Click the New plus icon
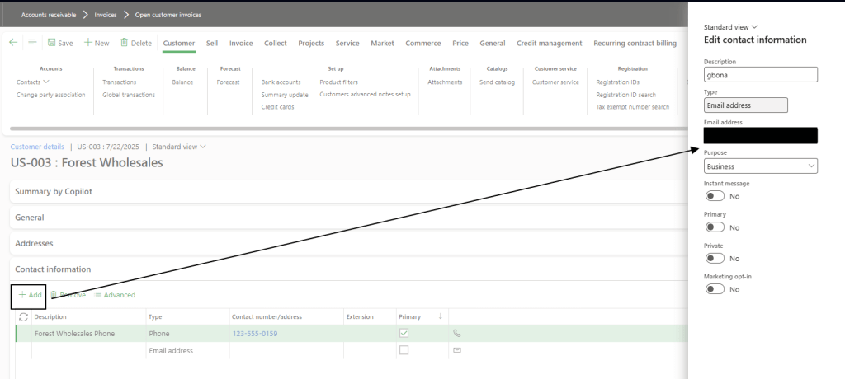845x379 pixels. pos(87,43)
